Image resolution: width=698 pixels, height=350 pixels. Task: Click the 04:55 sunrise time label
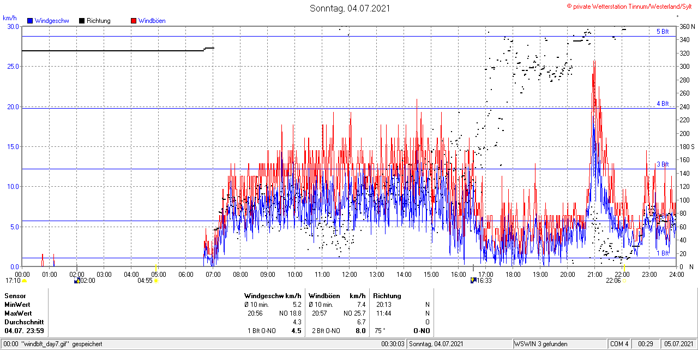[x=145, y=281]
